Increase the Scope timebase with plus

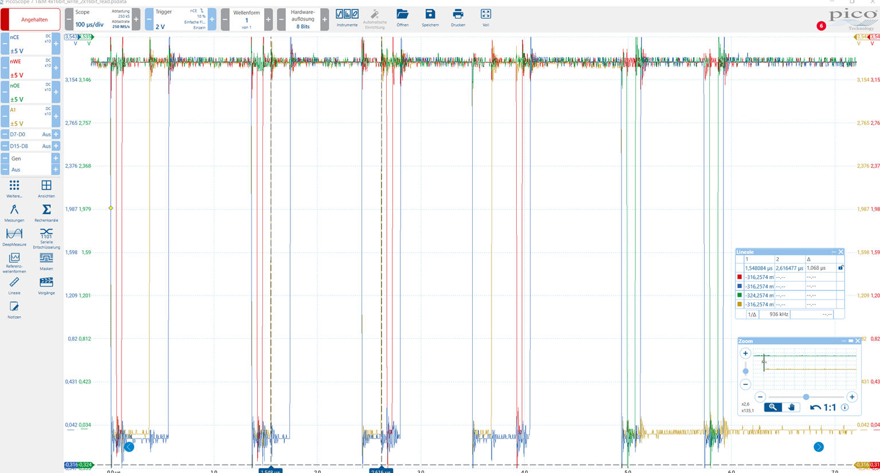[136, 19]
